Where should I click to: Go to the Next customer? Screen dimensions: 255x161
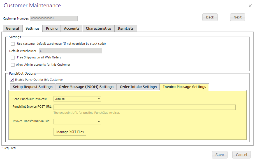click(x=237, y=17)
